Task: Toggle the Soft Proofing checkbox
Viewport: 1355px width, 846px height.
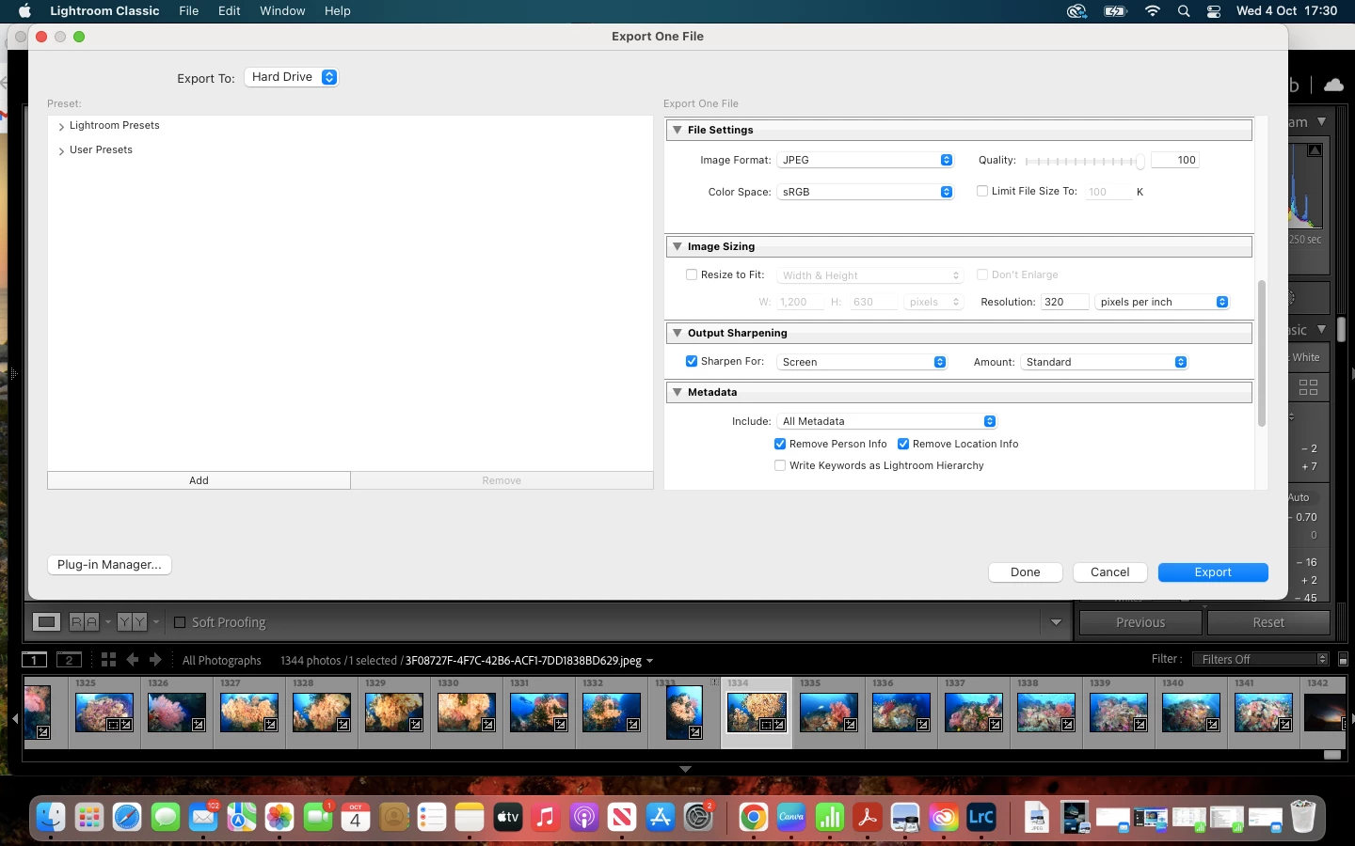Action: tap(180, 622)
